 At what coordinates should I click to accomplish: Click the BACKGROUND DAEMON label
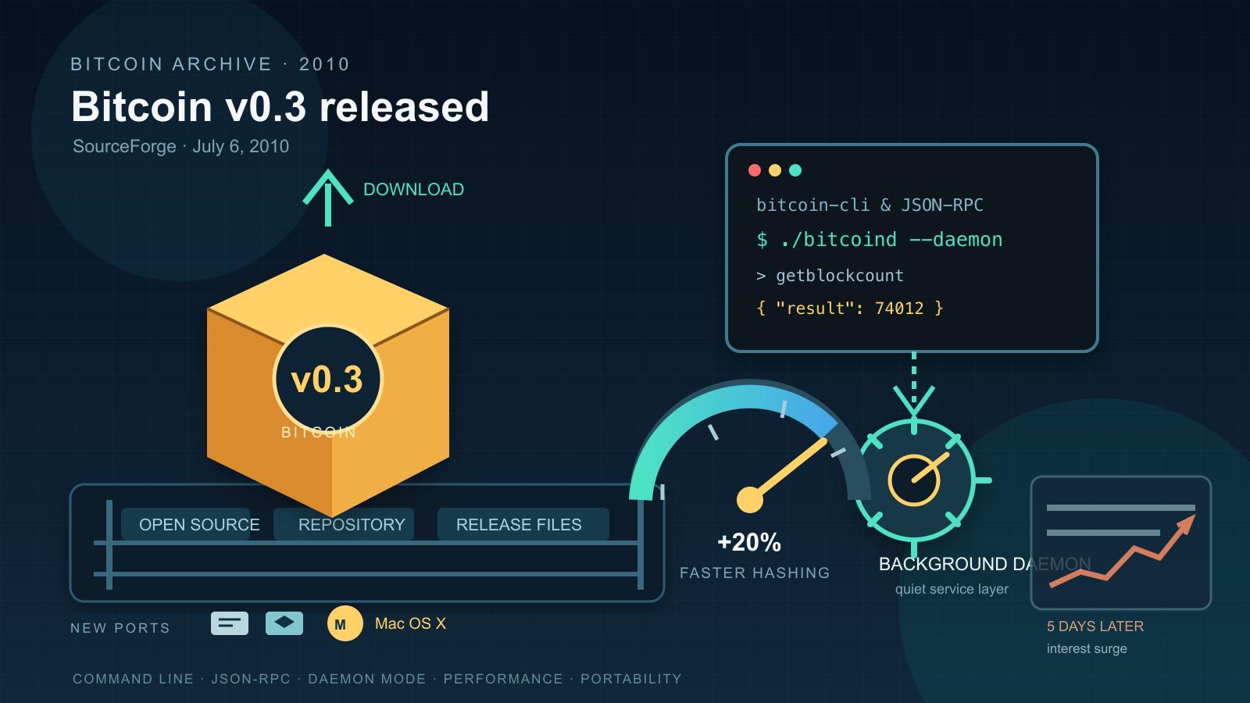984,564
